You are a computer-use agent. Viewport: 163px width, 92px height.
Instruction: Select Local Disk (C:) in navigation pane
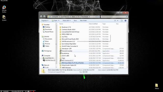pos(48,58)
